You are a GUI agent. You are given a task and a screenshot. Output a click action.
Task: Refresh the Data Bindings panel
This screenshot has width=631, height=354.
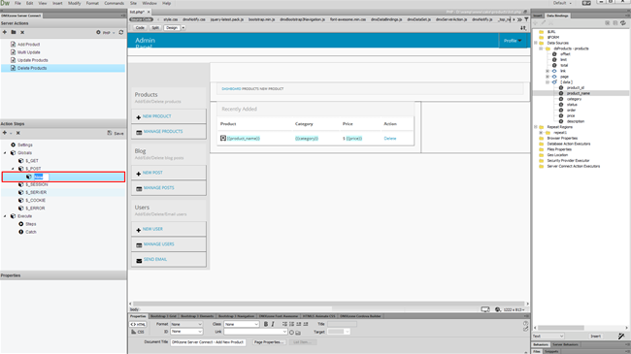click(623, 23)
